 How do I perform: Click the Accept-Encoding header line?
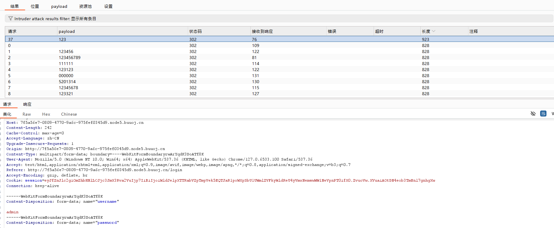[x=47, y=175]
